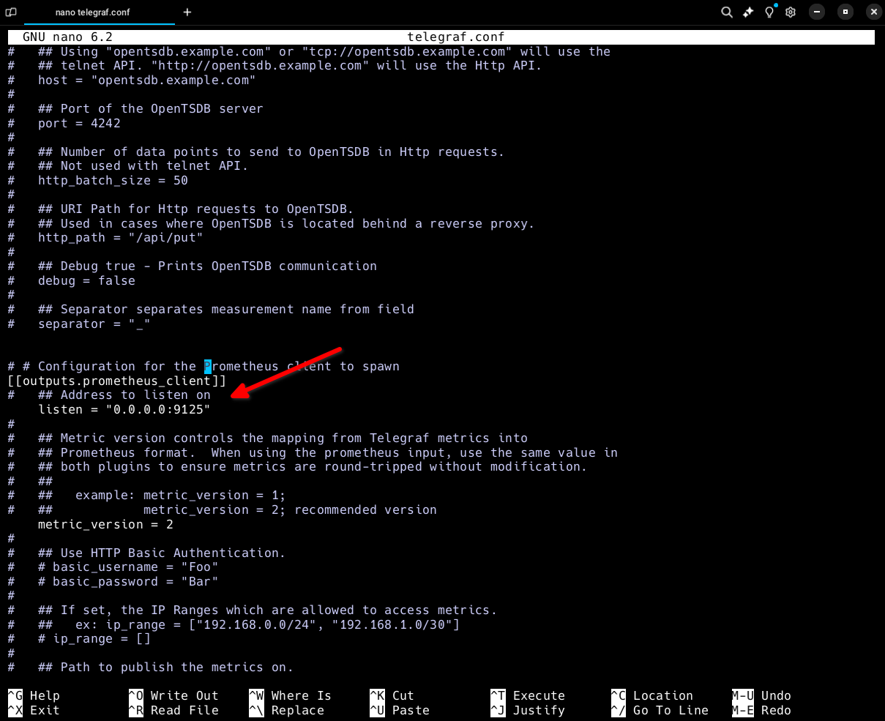The height and width of the screenshot is (721, 885).
Task: Click the ^/ Go To Line shortcut
Action: tap(660, 711)
